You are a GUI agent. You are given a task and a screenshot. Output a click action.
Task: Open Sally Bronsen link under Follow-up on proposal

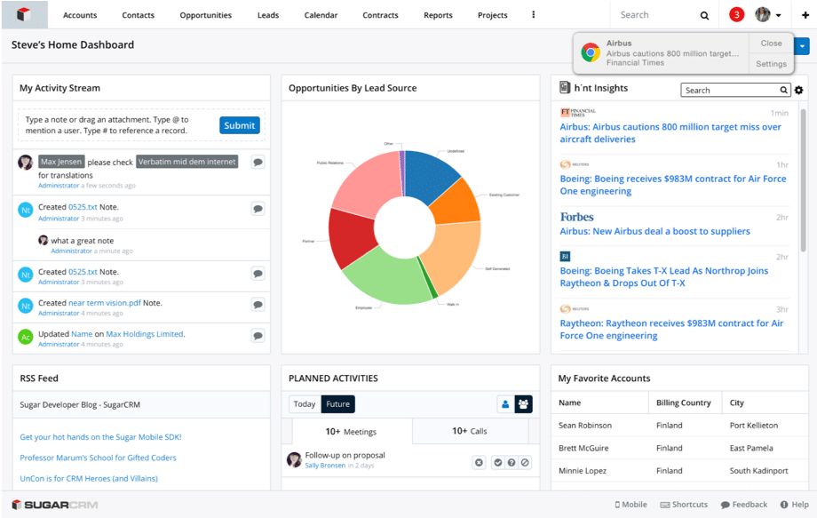pos(325,466)
